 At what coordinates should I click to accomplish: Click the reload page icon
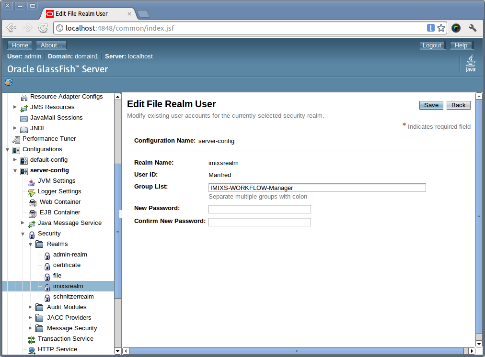pos(43,28)
